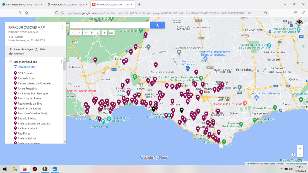
Task: Select the hand selection tool
Action: click(x=85, y=33)
